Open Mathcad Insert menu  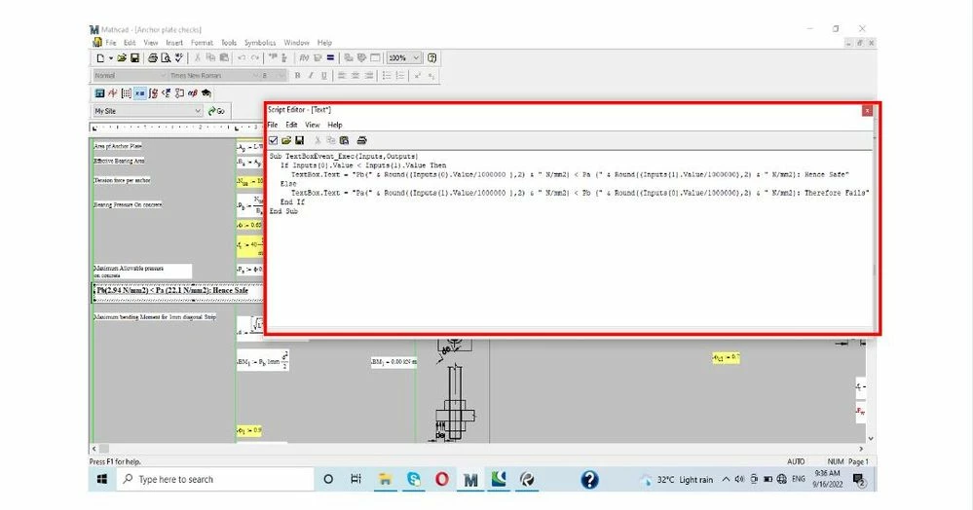174,43
